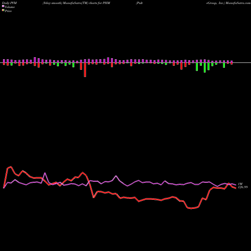Click the 126.99 price value label
The width and height of the screenshot is (251, 251).
pyautogui.click(x=242, y=187)
